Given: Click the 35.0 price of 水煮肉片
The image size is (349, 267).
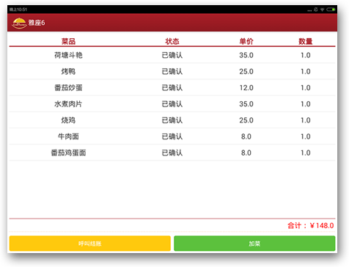Looking at the screenshot, I should [246, 104].
